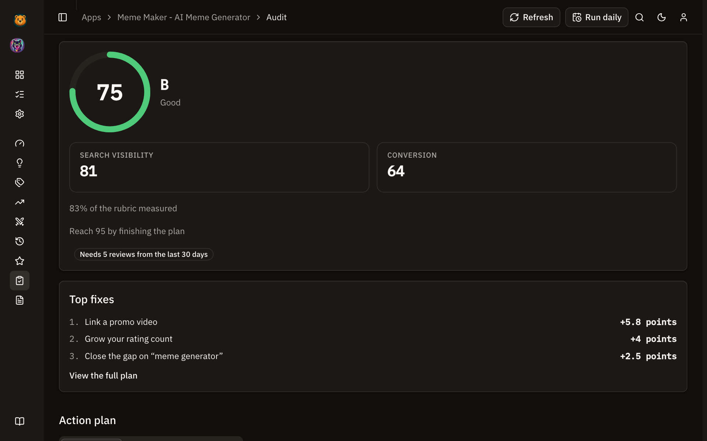Toggle dark mode moon icon
The image size is (707, 441).
[661, 17]
